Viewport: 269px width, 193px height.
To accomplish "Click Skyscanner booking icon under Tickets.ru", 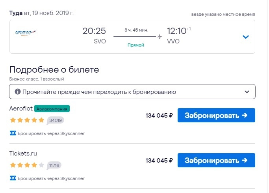I will pos(13,178).
